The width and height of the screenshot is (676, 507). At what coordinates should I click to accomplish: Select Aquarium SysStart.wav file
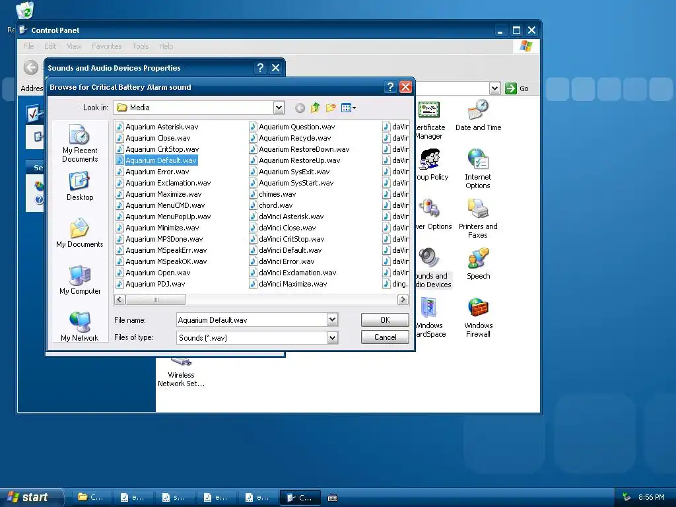point(291,183)
